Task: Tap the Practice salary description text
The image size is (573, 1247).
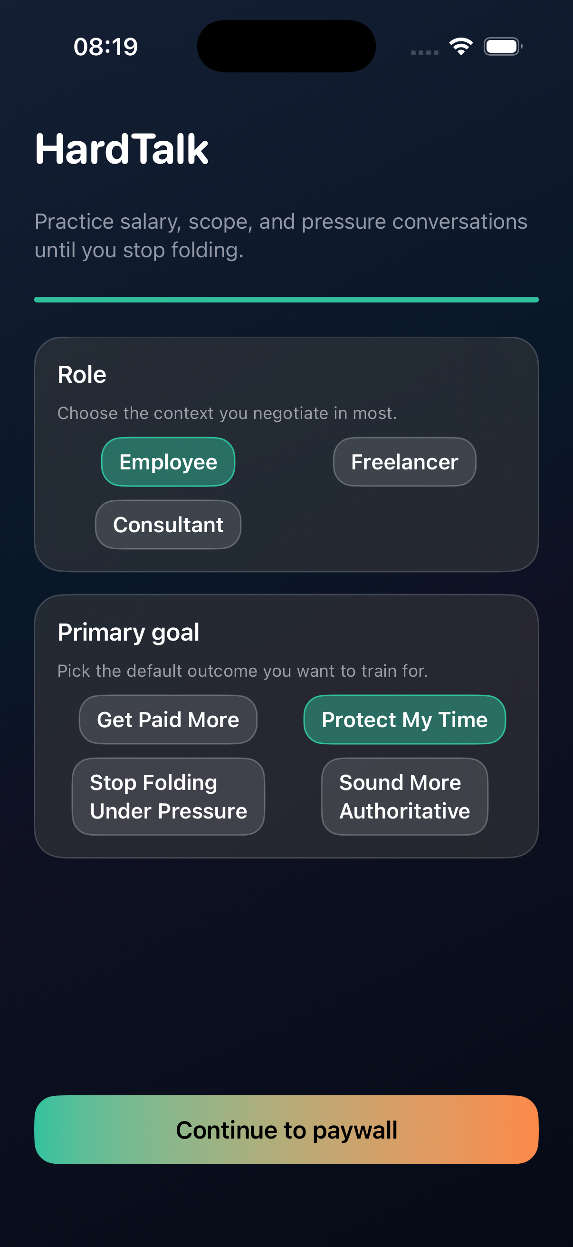Action: point(281,236)
